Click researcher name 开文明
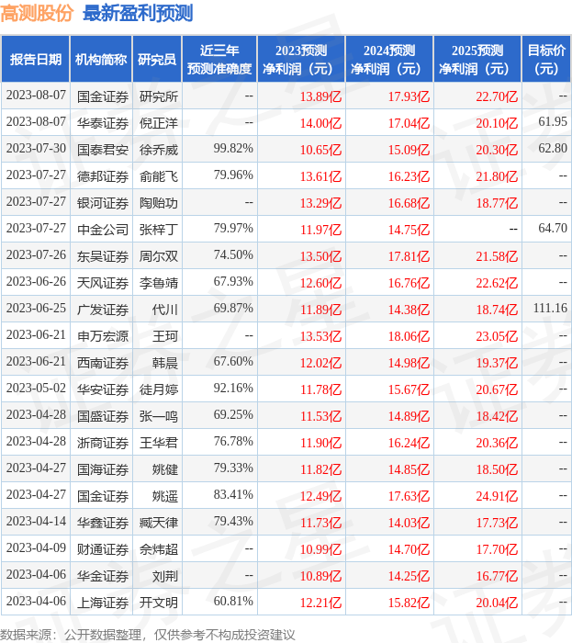The image size is (572, 643). pyautogui.click(x=159, y=603)
